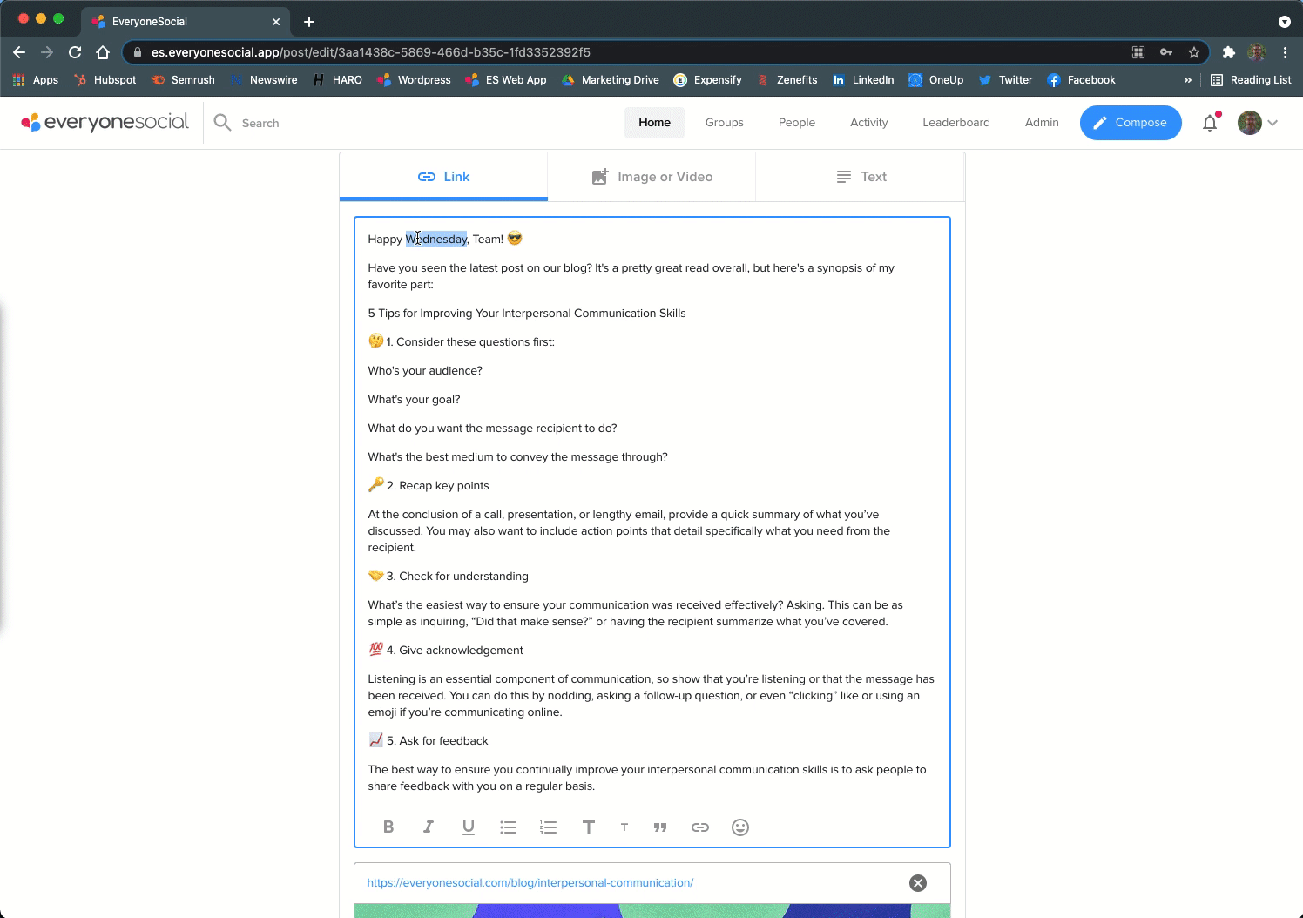The height and width of the screenshot is (918, 1303).
Task: Open the interpersonal-communication blog link
Action: click(x=530, y=883)
